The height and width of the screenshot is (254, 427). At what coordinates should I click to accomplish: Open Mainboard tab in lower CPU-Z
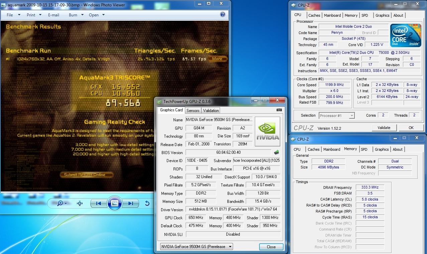332,149
